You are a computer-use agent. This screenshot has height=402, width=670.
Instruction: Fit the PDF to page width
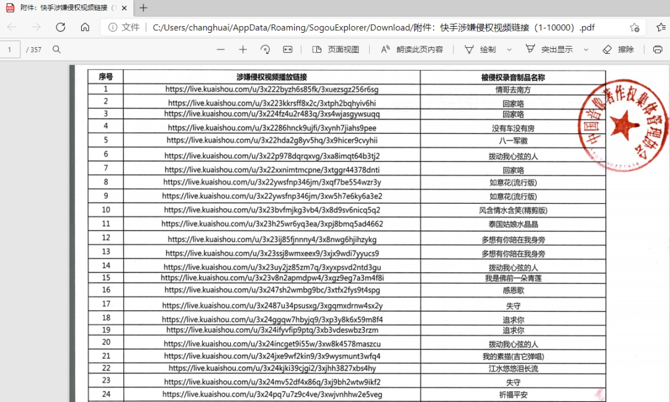click(x=288, y=50)
